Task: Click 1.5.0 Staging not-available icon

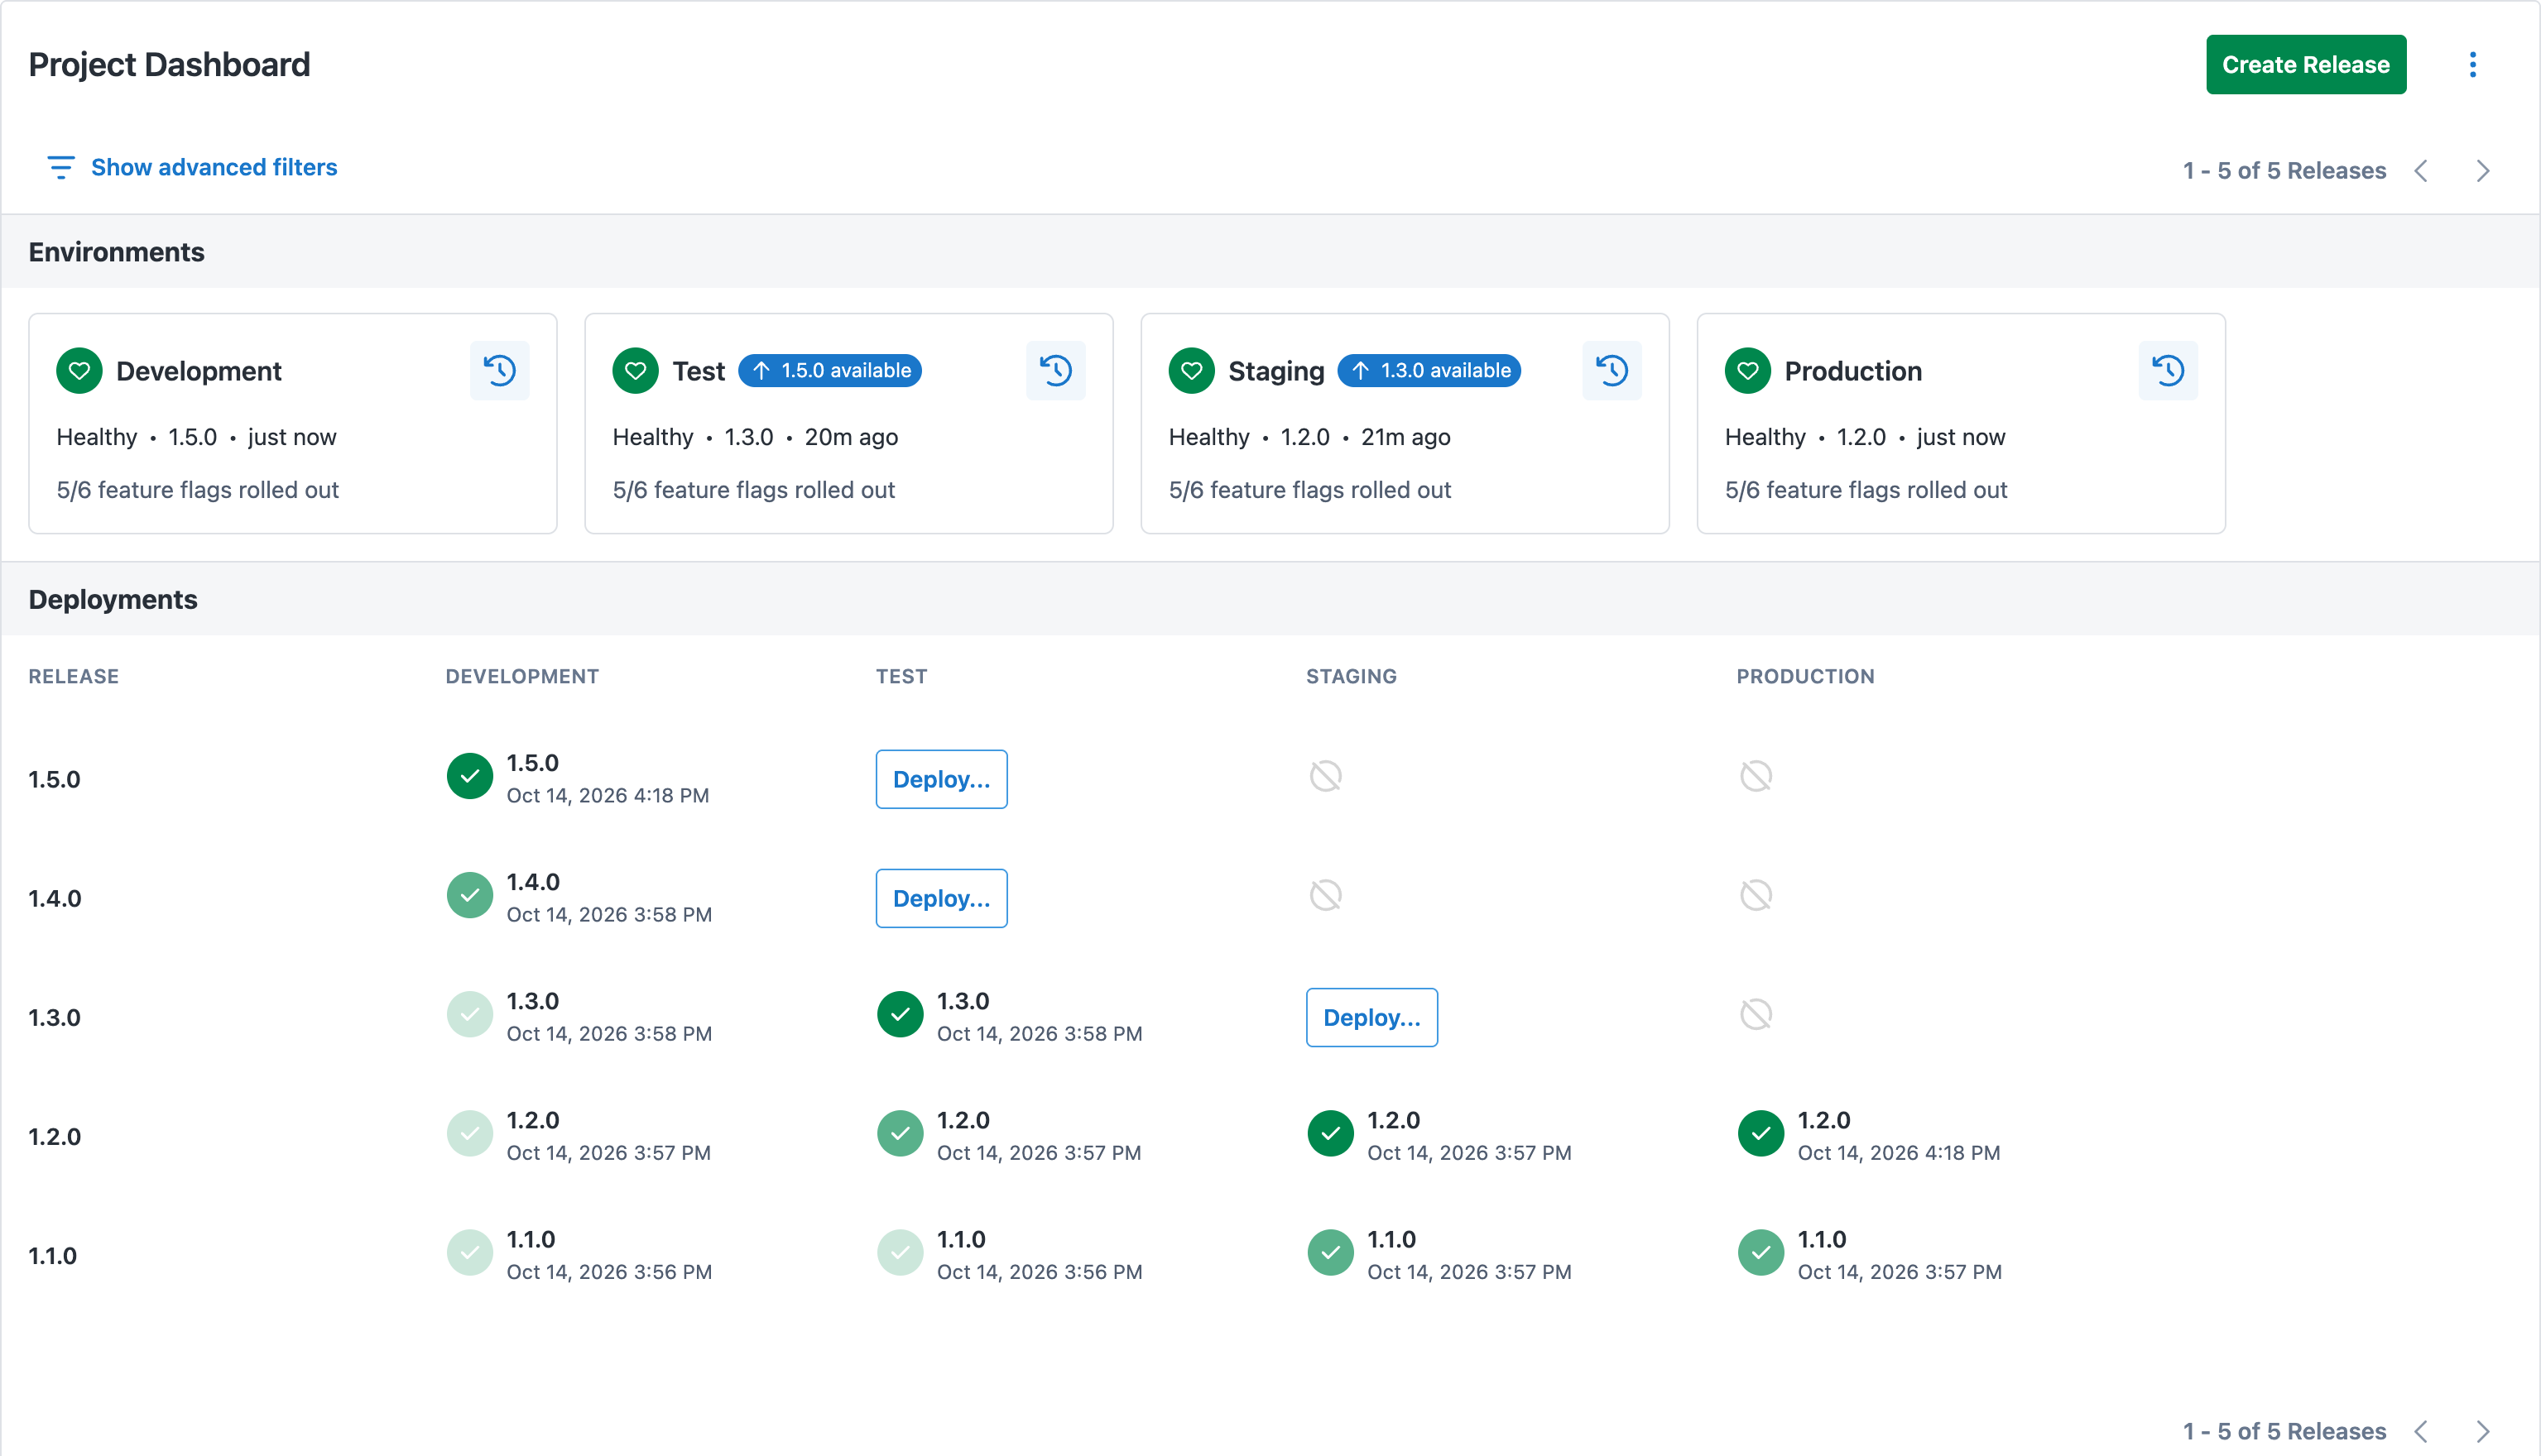Action: pos(1325,776)
